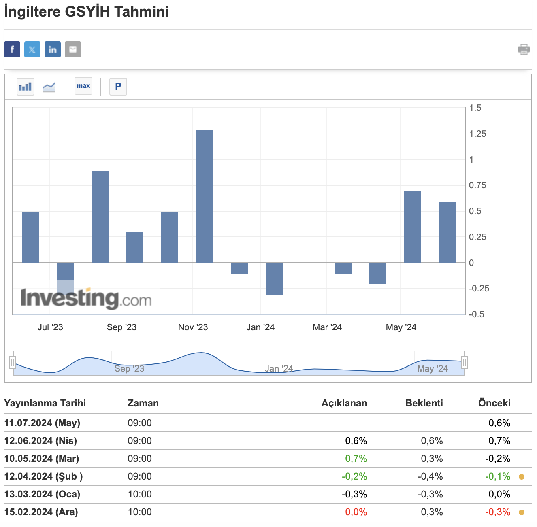Click the -0,4% expectation value
The width and height of the screenshot is (537, 527).
point(430,476)
